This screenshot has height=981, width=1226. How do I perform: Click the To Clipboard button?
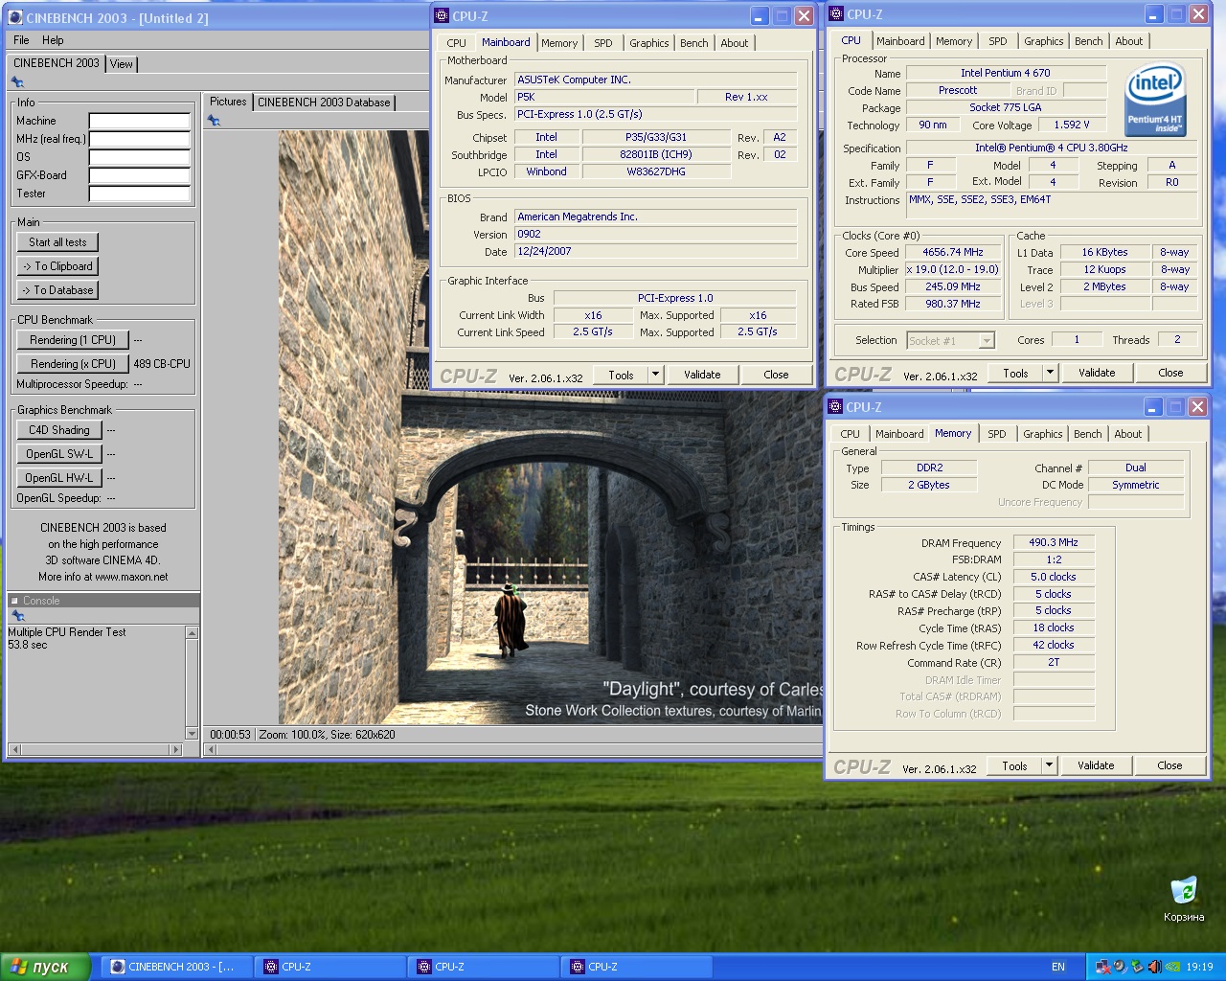(57, 266)
